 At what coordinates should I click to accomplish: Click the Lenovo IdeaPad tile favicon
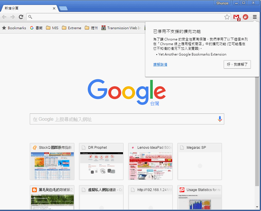pyautogui.click(x=133, y=148)
